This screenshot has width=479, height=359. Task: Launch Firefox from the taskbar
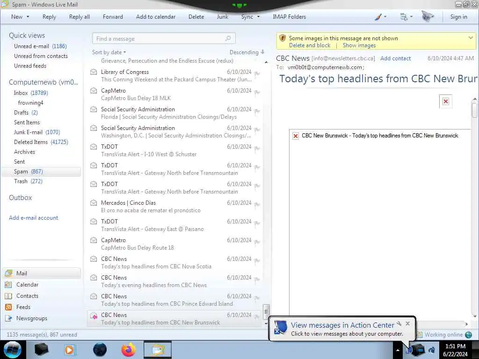point(128,350)
